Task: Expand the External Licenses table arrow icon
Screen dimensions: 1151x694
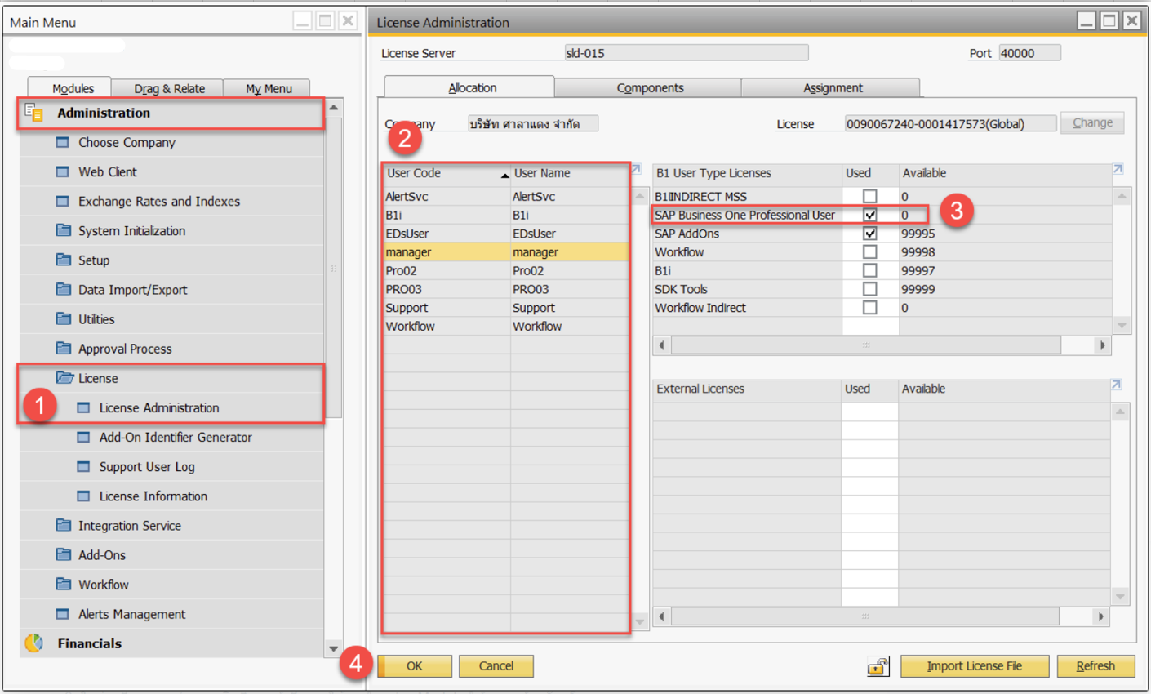Action: (x=1116, y=385)
